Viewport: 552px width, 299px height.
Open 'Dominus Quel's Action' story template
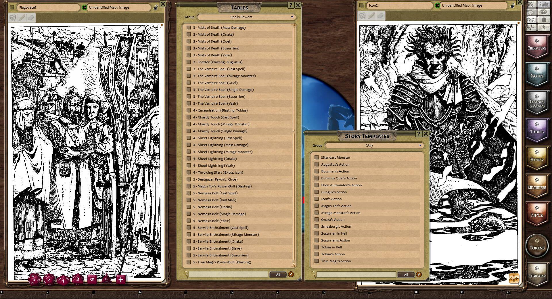pos(339,178)
